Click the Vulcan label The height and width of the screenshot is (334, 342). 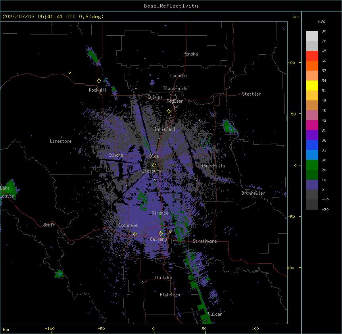tap(215, 314)
